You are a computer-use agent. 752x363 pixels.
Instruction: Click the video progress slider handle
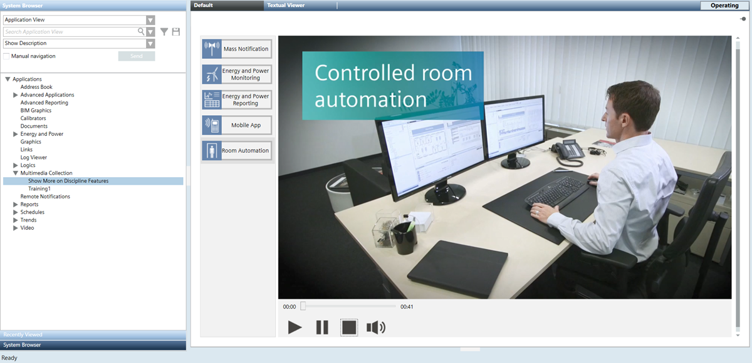[303, 307]
